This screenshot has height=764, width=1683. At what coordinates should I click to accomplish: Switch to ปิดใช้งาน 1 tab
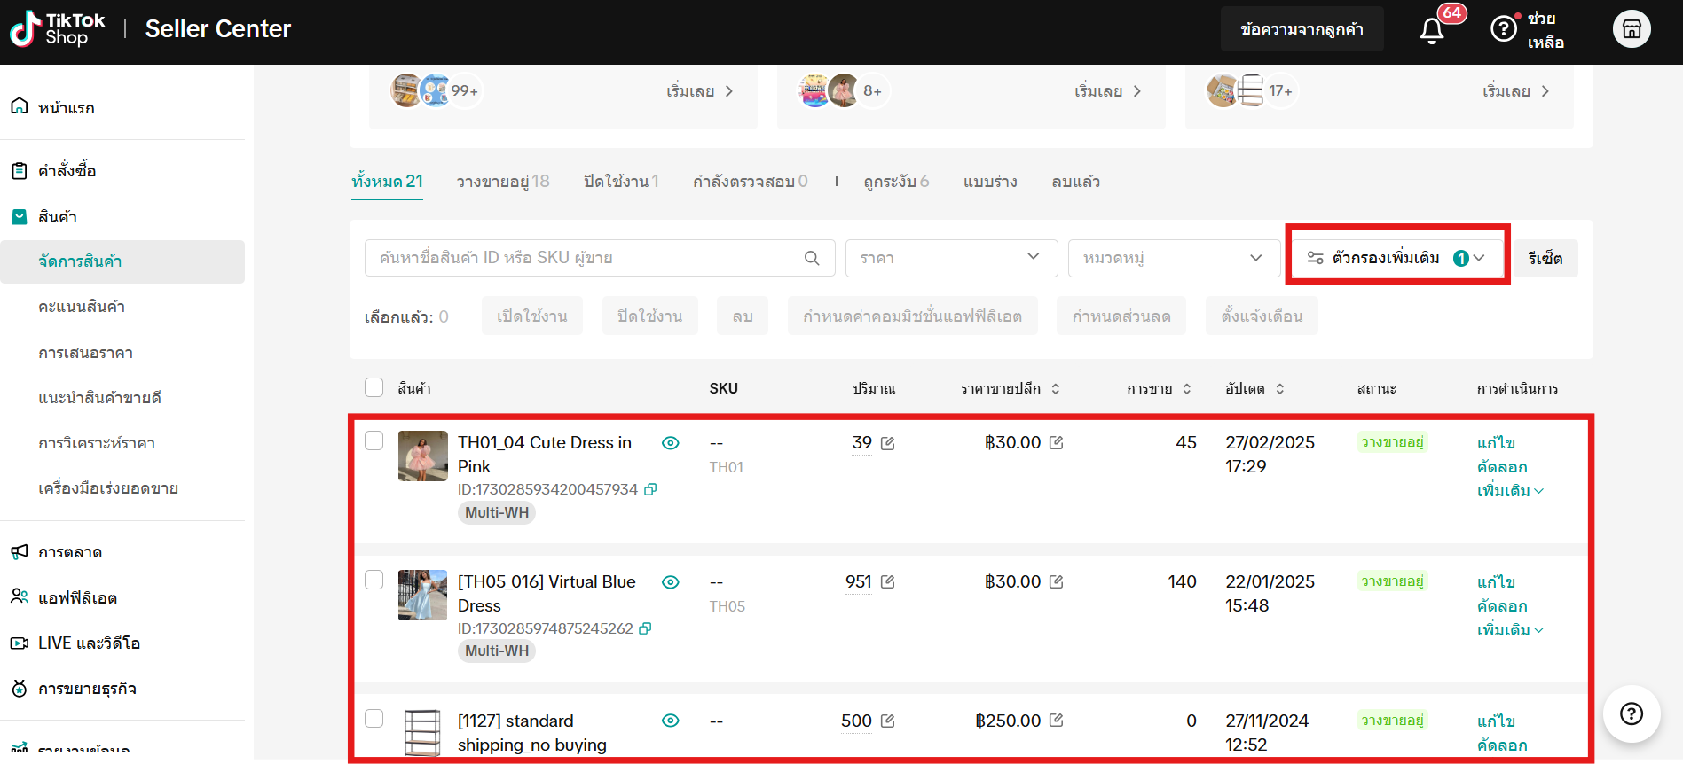click(621, 182)
